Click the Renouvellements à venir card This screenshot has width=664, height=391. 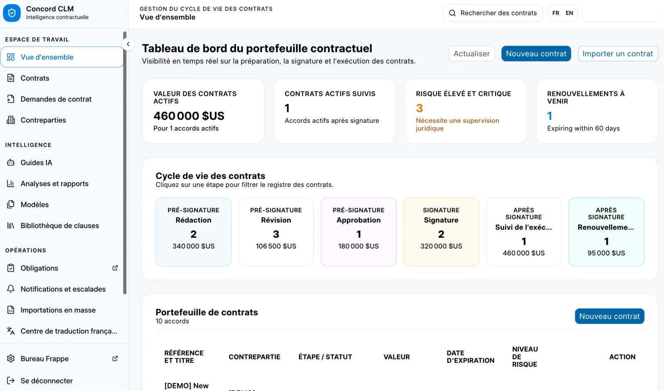coord(597,111)
